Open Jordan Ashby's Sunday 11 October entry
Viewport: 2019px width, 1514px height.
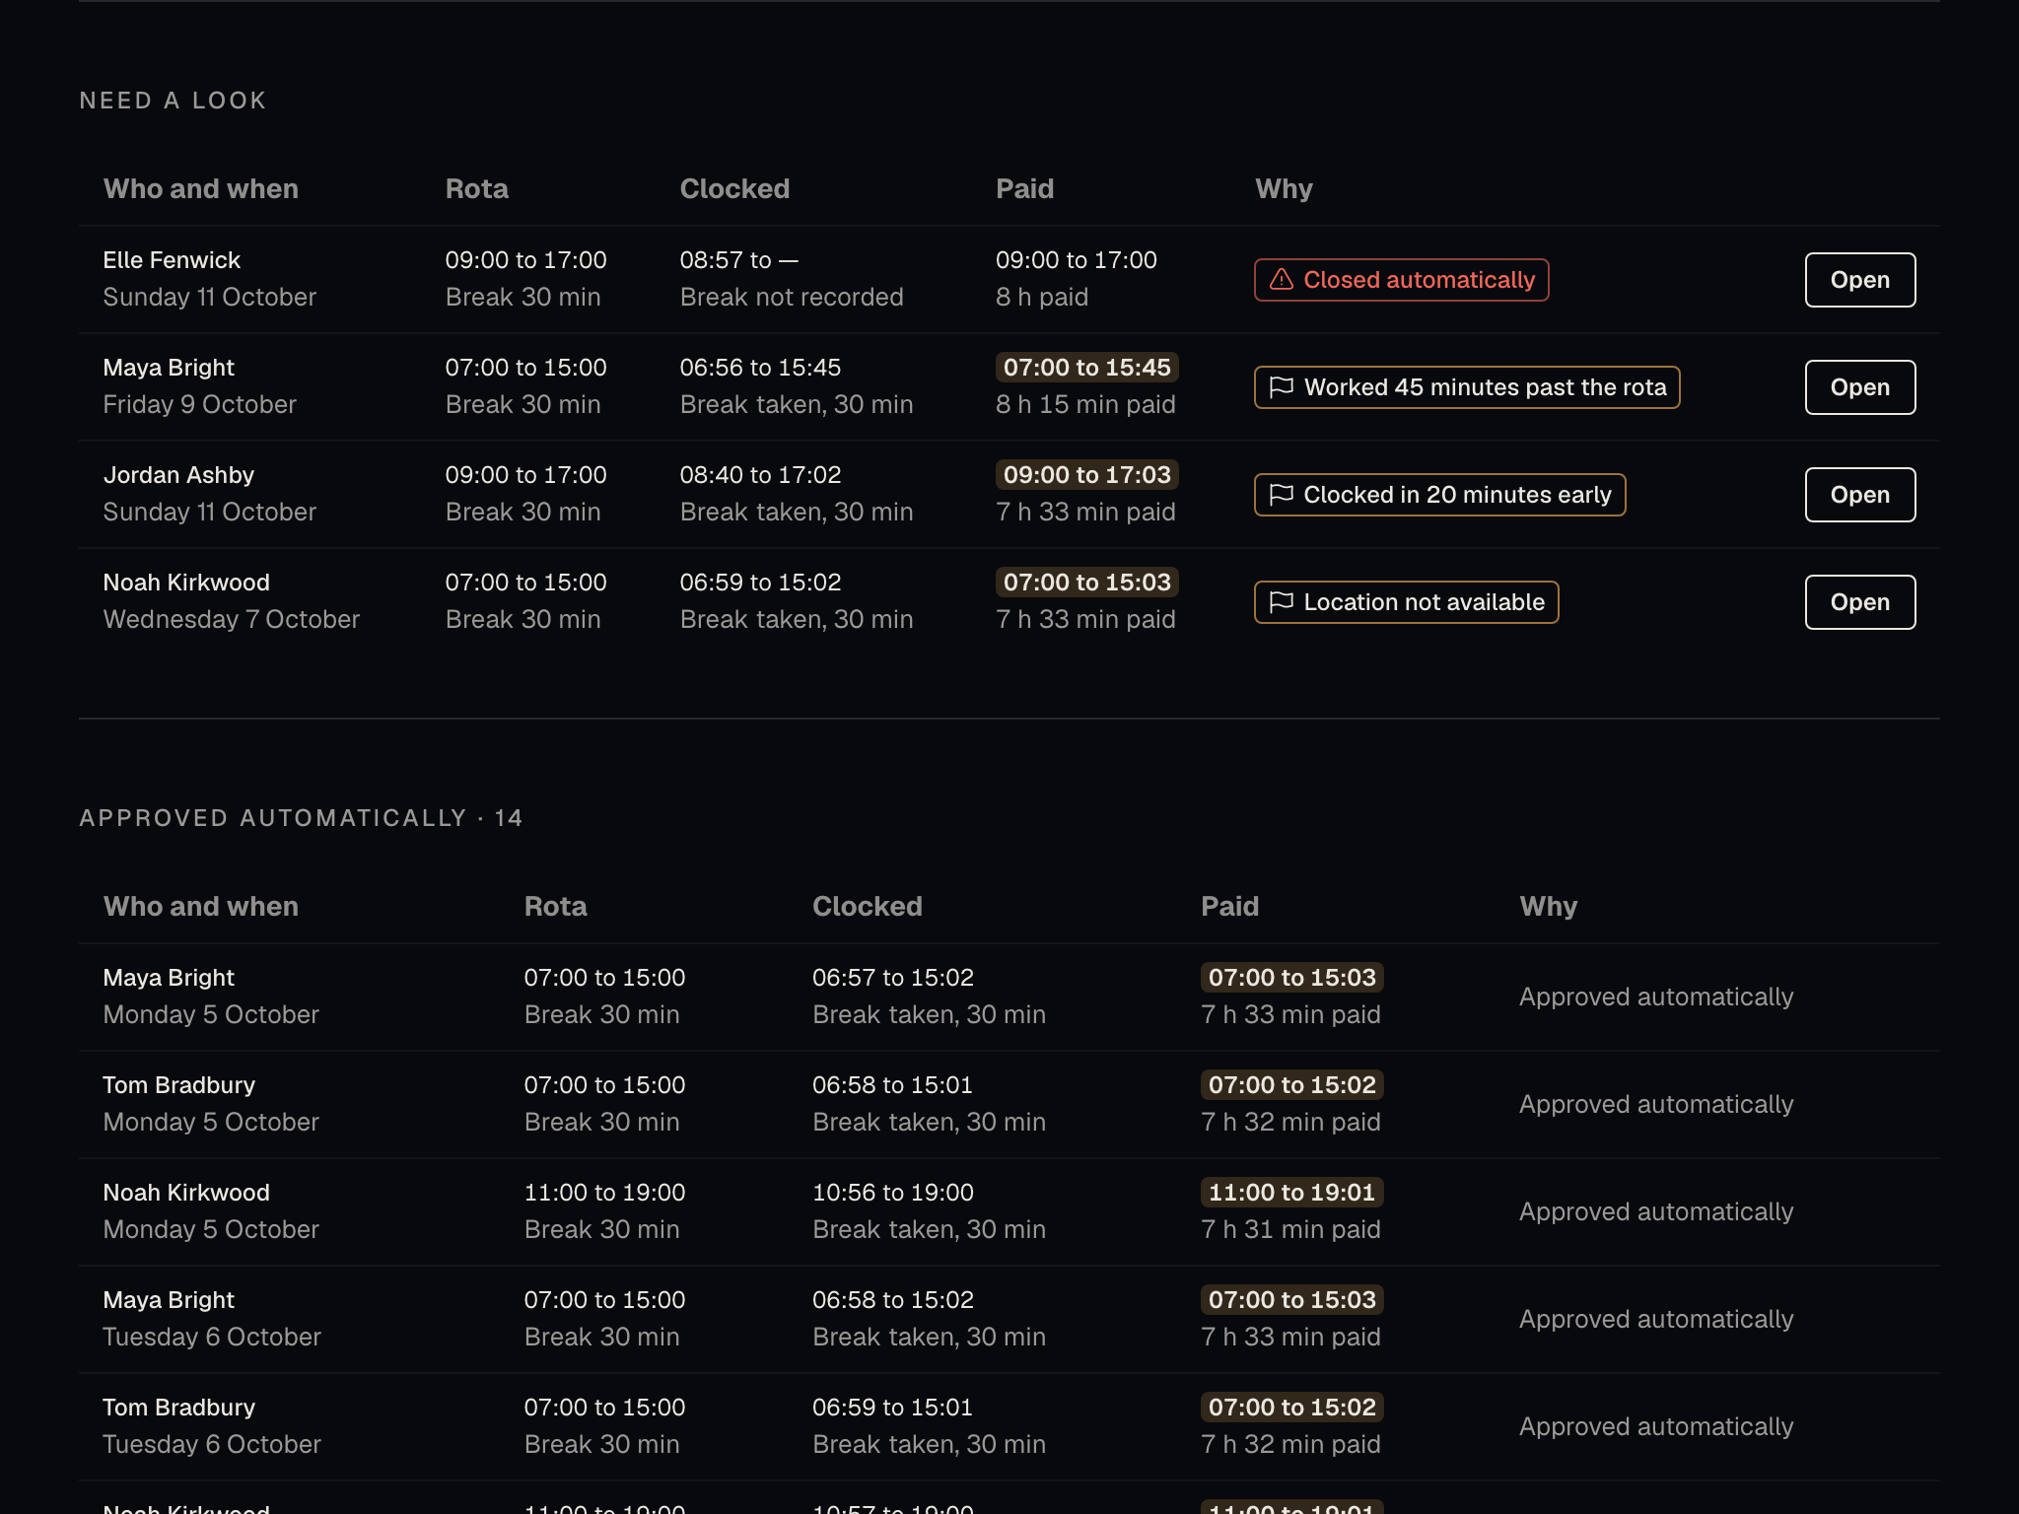pos(1859,495)
